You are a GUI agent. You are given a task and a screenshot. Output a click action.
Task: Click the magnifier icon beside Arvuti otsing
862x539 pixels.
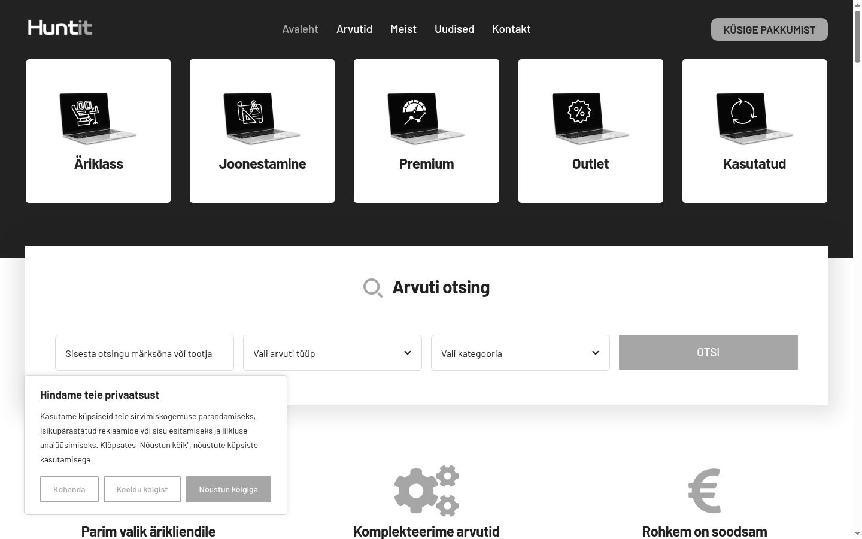click(x=373, y=288)
